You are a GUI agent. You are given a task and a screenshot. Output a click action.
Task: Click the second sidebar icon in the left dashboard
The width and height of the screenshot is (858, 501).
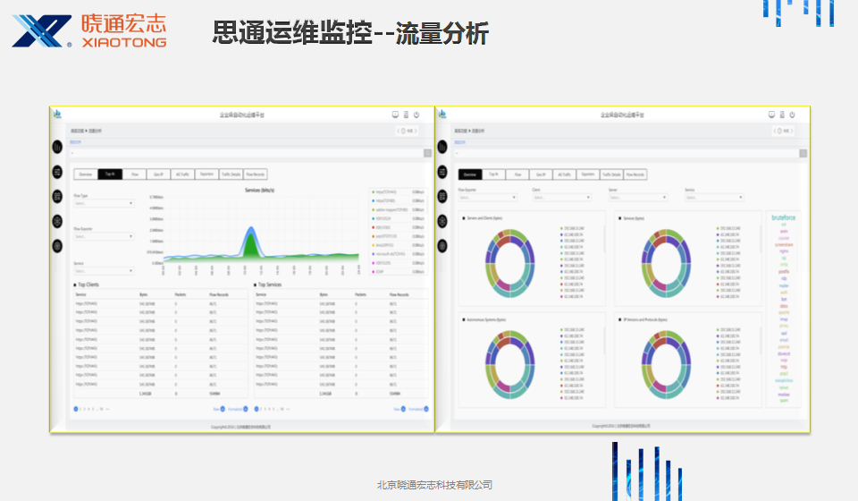57,172
